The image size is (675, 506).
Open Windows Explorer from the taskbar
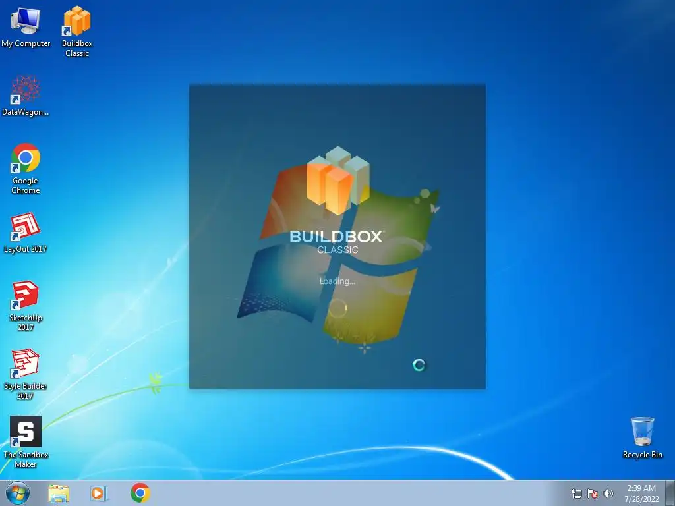[x=59, y=493]
